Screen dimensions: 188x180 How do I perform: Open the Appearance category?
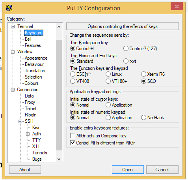coord(36,58)
